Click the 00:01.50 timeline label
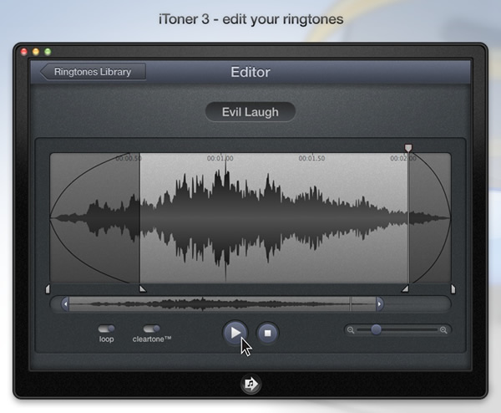 pyautogui.click(x=311, y=158)
